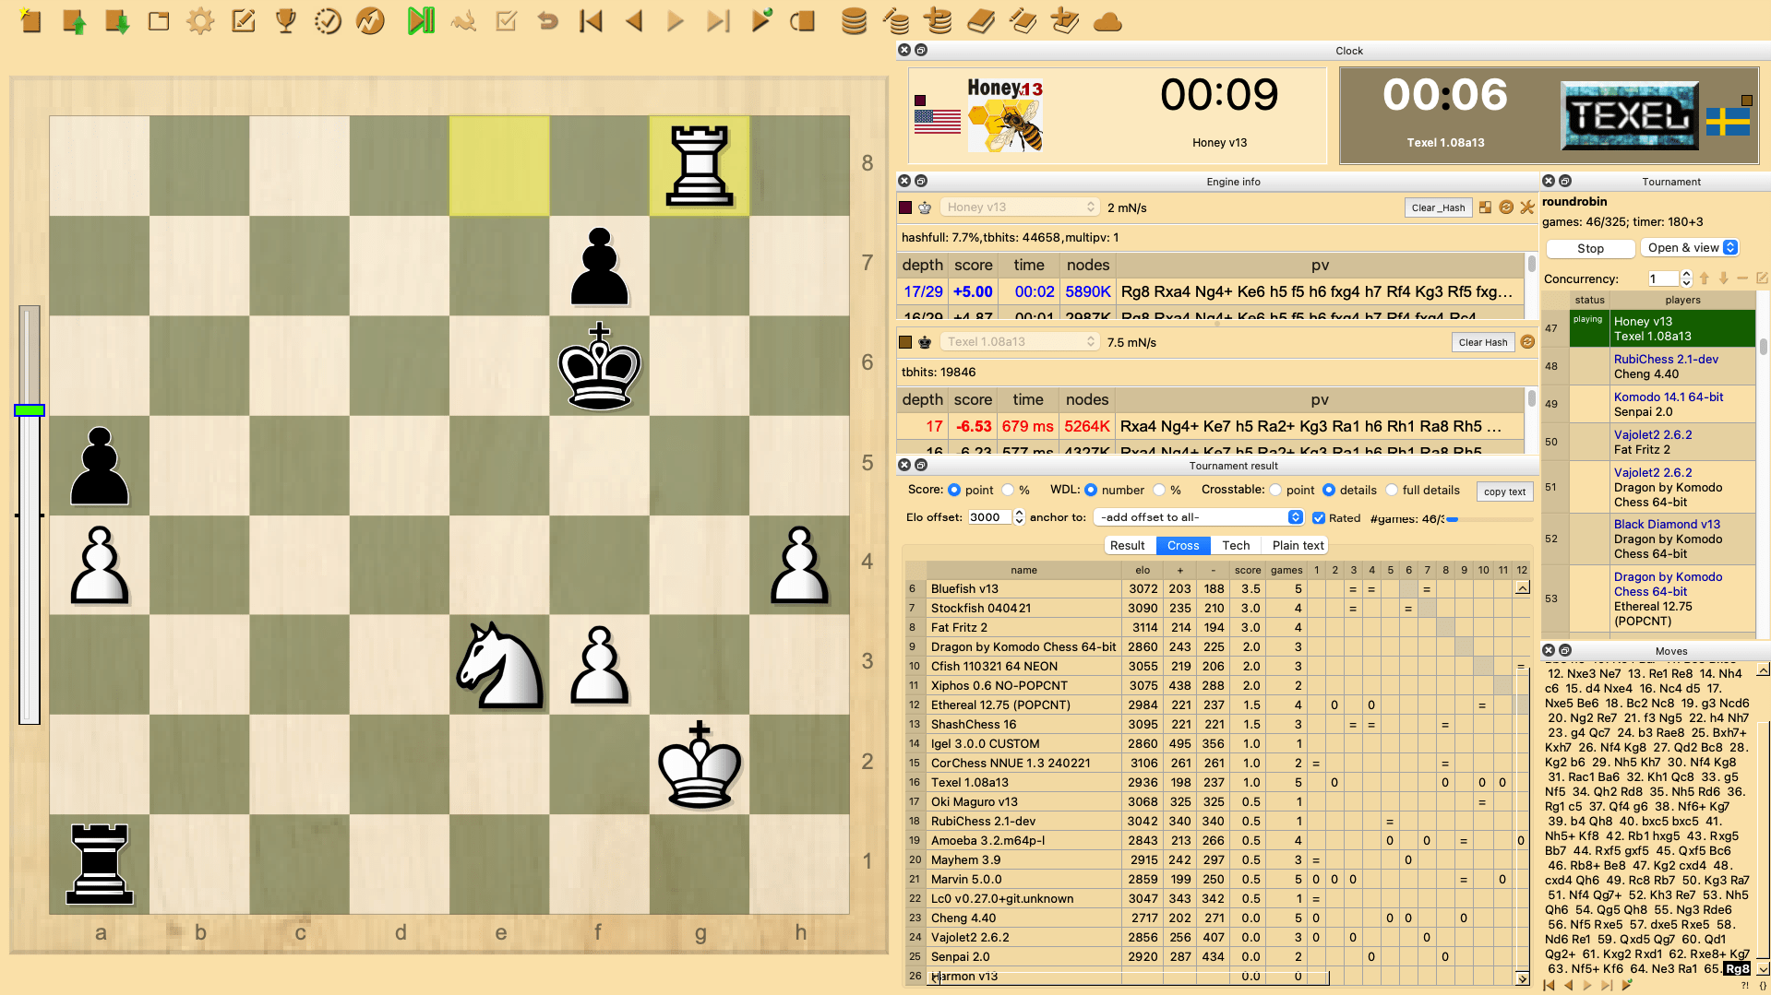Select the Score percent radio button
1771x995 pixels.
[x=1009, y=490]
